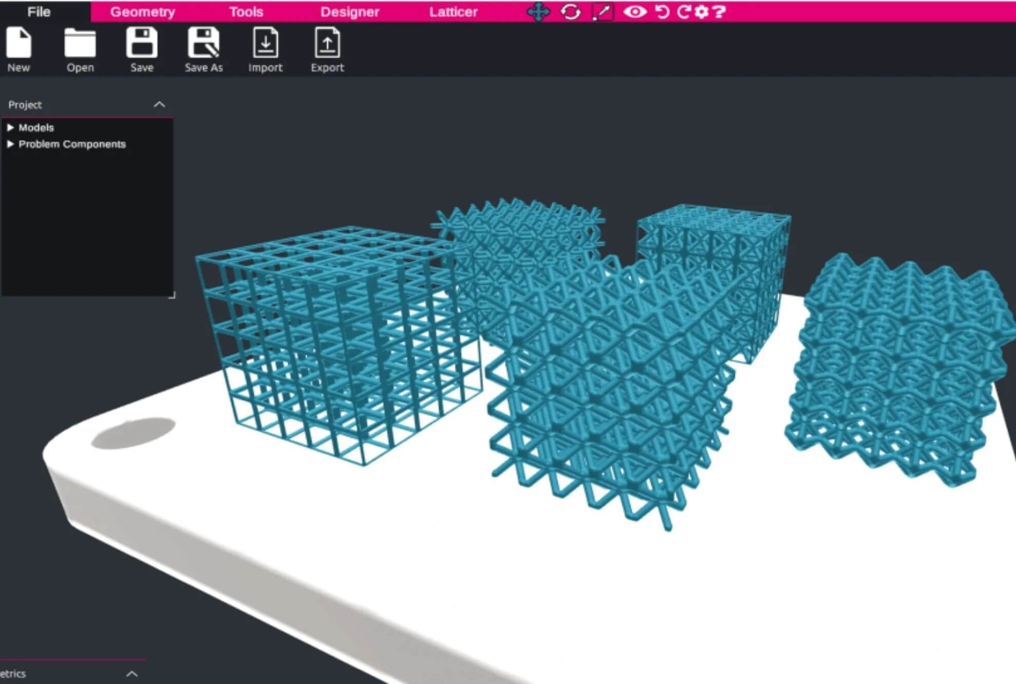Switch to the Geometry tab
This screenshot has height=684, width=1016.
click(143, 12)
